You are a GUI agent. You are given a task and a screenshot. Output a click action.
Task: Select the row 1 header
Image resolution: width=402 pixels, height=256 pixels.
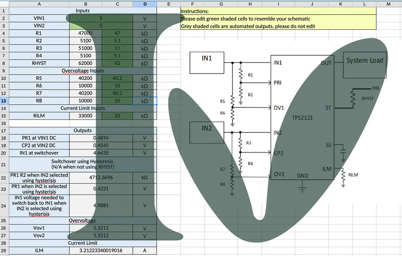click(4, 11)
